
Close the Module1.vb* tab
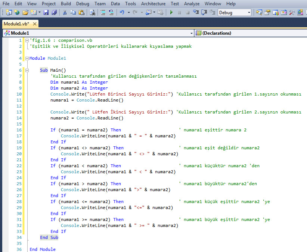pos(35,24)
